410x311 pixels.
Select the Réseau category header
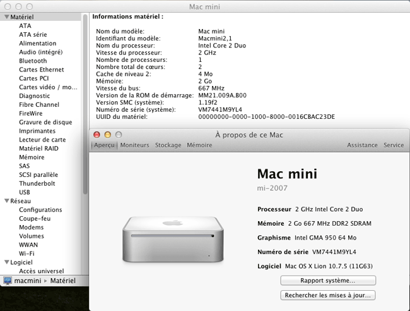click(20, 201)
